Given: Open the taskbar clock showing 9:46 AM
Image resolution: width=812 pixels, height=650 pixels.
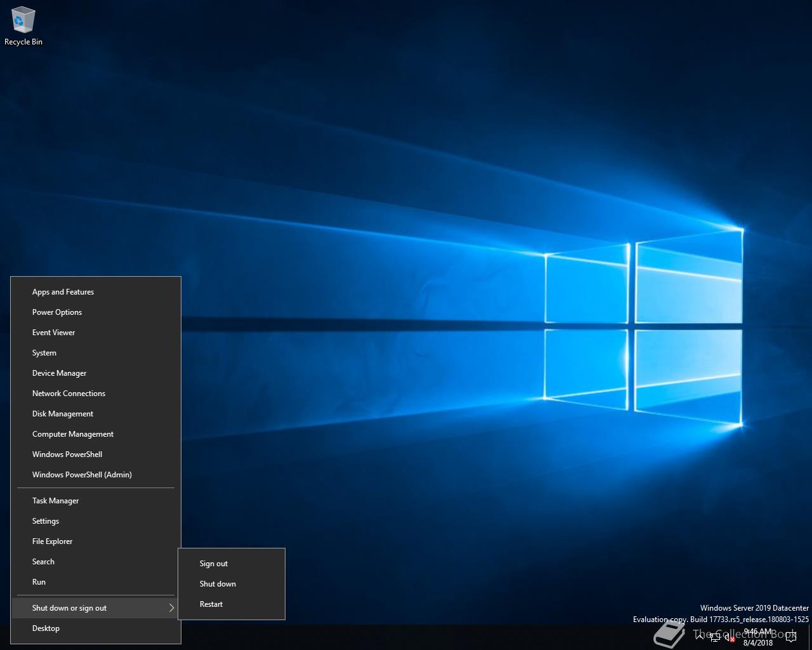Looking at the screenshot, I should tap(758, 637).
